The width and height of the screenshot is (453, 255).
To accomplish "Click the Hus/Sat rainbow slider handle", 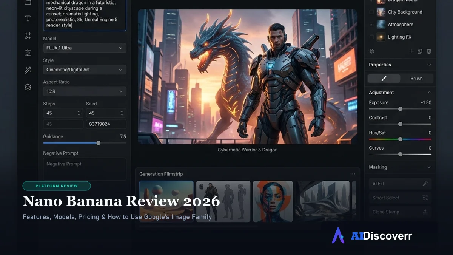I will click(x=400, y=139).
